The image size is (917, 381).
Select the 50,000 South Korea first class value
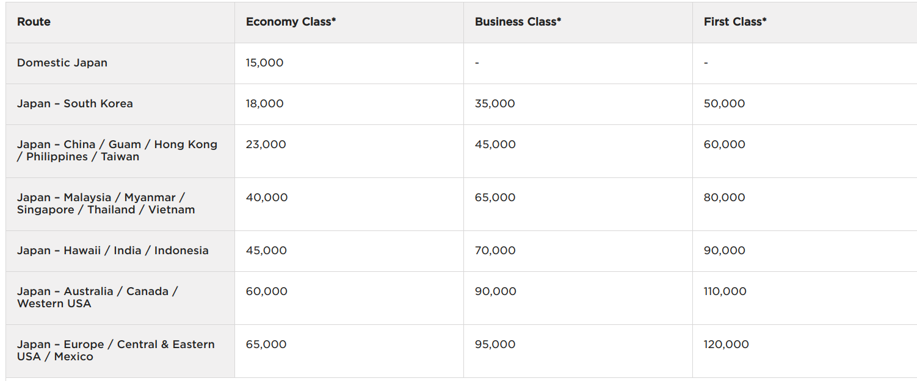[724, 104]
